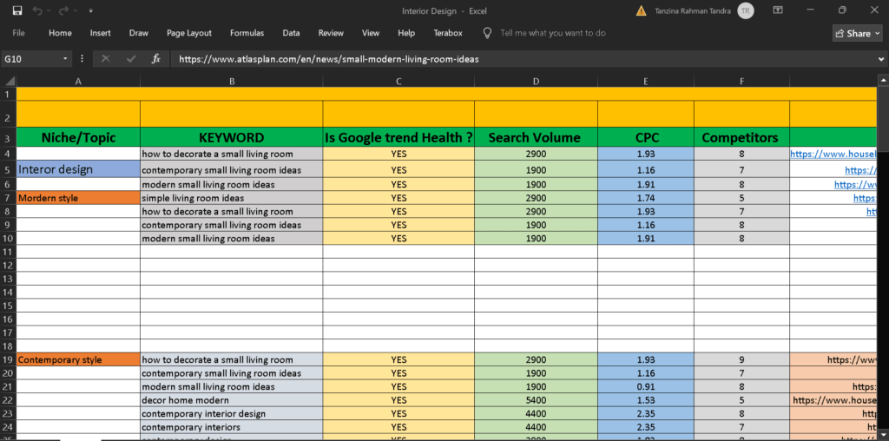
Task: Click contemporary interior design cell
Action: 231,413
